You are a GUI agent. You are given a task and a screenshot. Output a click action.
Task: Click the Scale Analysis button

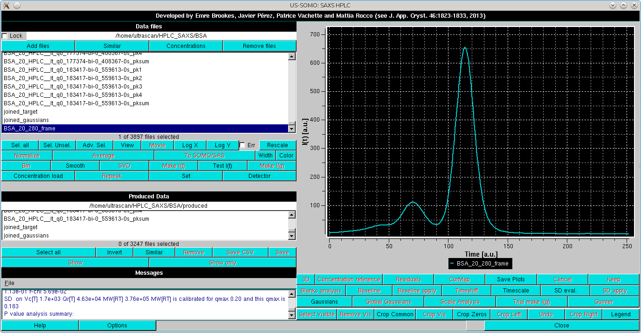tap(460, 302)
